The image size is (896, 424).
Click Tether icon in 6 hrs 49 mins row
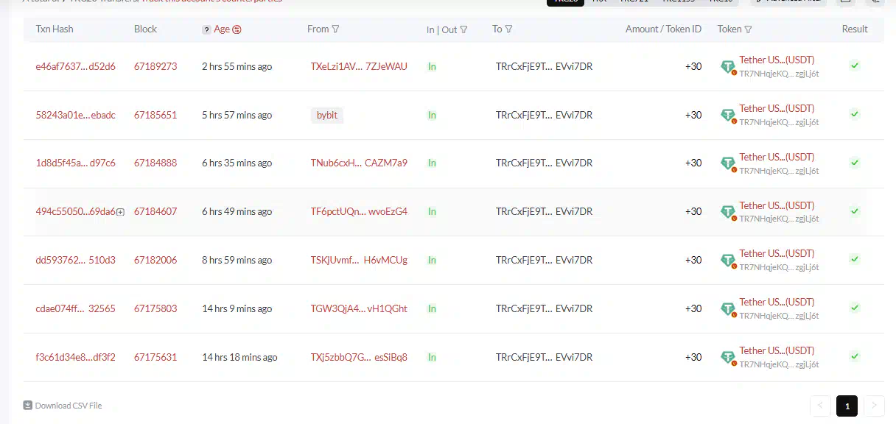[x=728, y=213]
